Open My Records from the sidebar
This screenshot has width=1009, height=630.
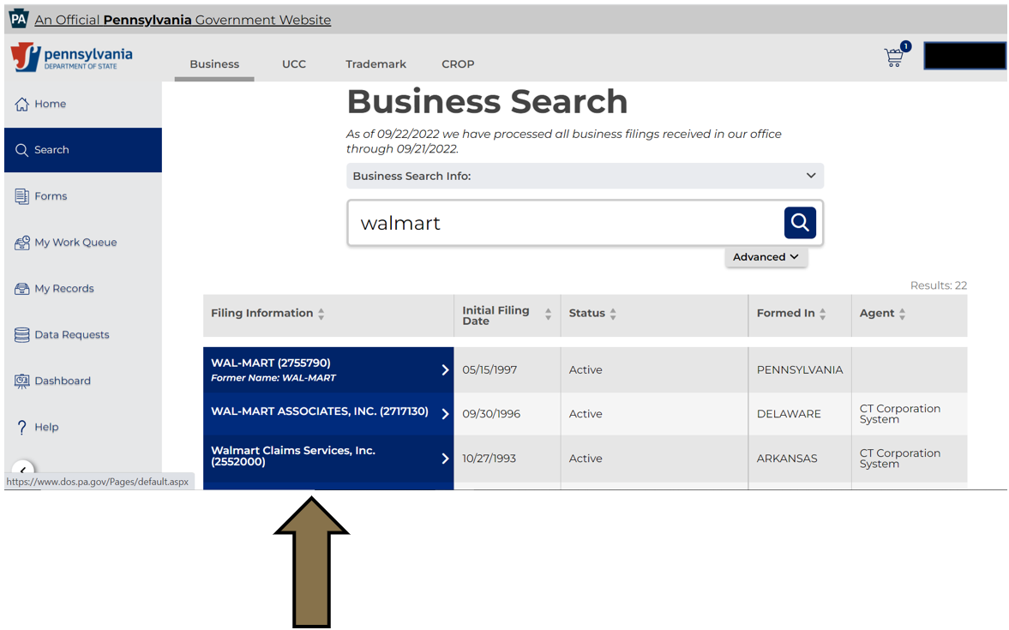coord(22,288)
